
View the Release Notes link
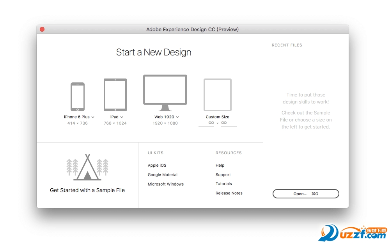229,193
